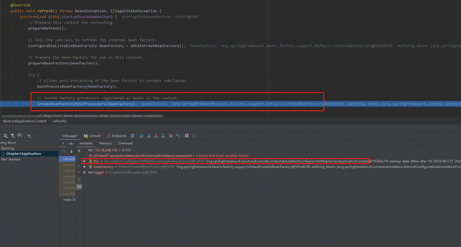Click the refresh() breadcrumb in editor

coord(60,121)
